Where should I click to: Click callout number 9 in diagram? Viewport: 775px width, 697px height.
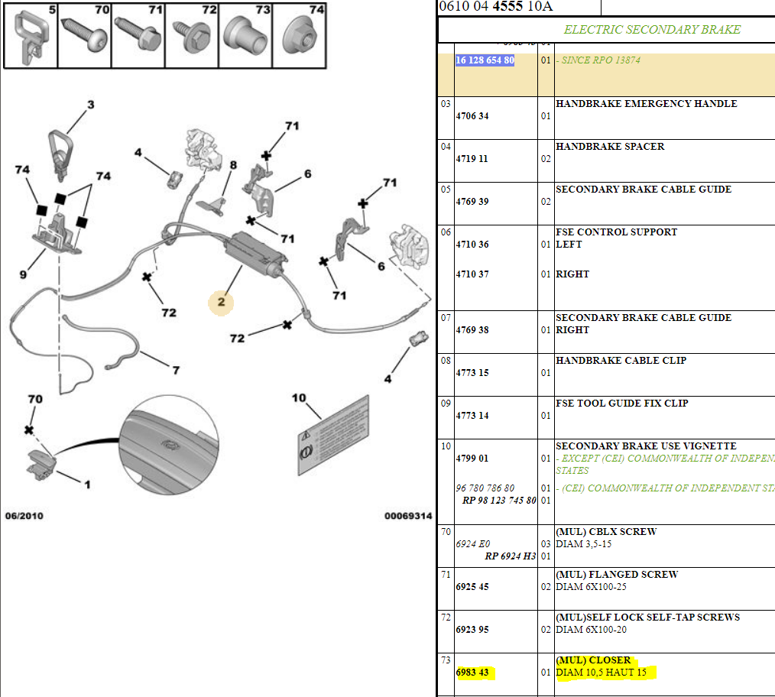23,274
